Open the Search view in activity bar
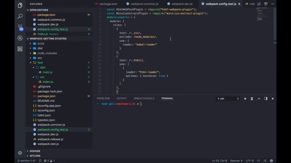The width and height of the screenshot is (291, 163). point(20,16)
